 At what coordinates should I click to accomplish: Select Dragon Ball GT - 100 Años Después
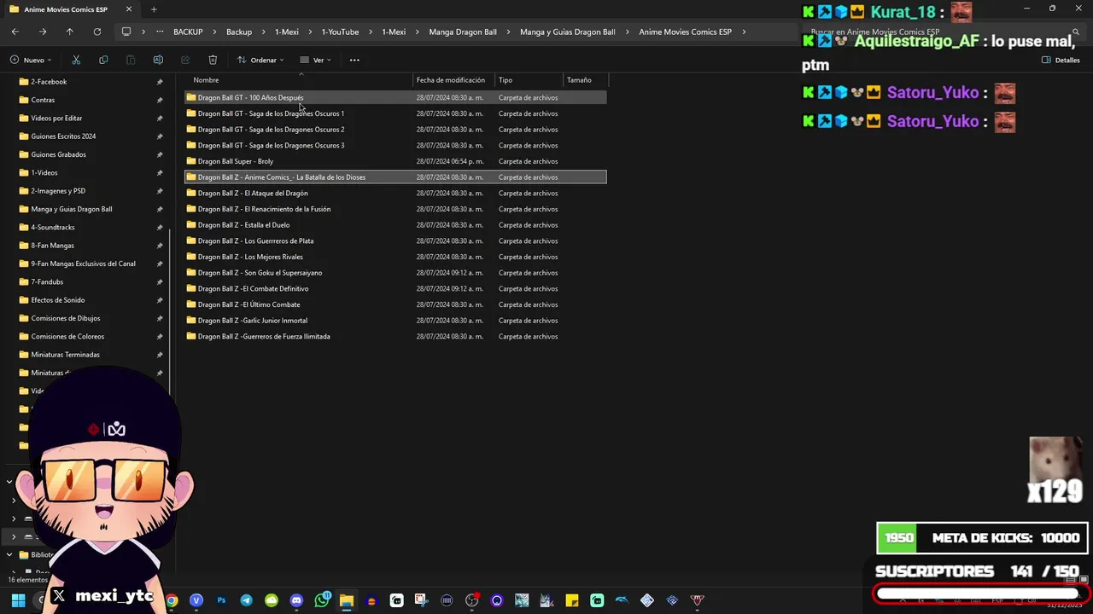point(395,97)
